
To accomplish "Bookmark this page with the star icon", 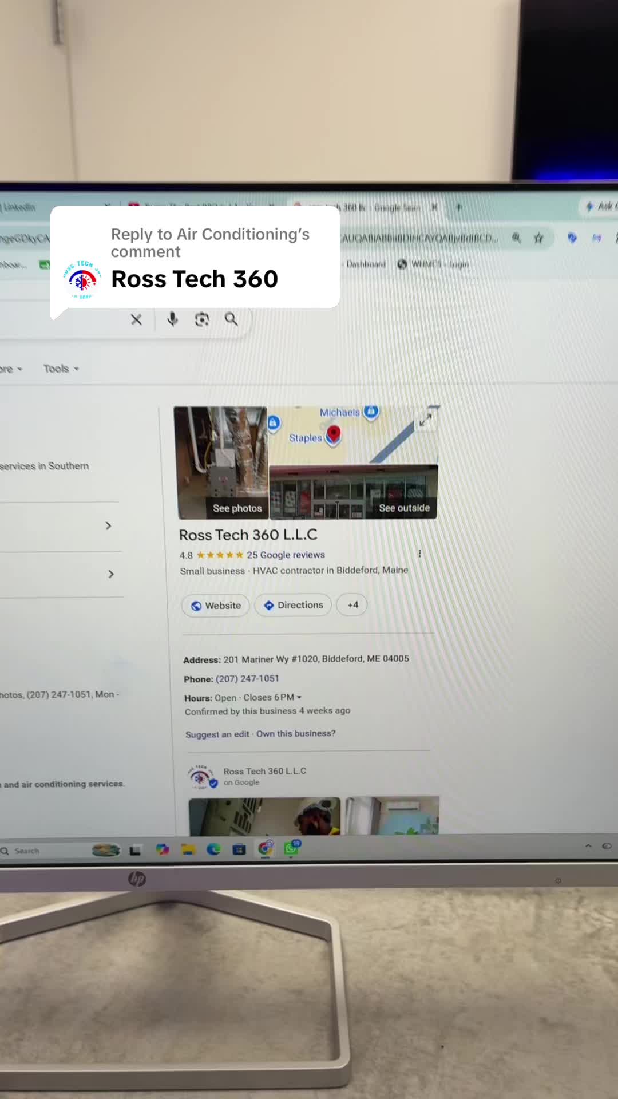I will click(538, 238).
